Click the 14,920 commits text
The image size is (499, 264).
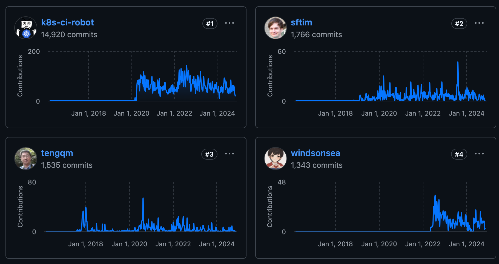tap(69, 35)
